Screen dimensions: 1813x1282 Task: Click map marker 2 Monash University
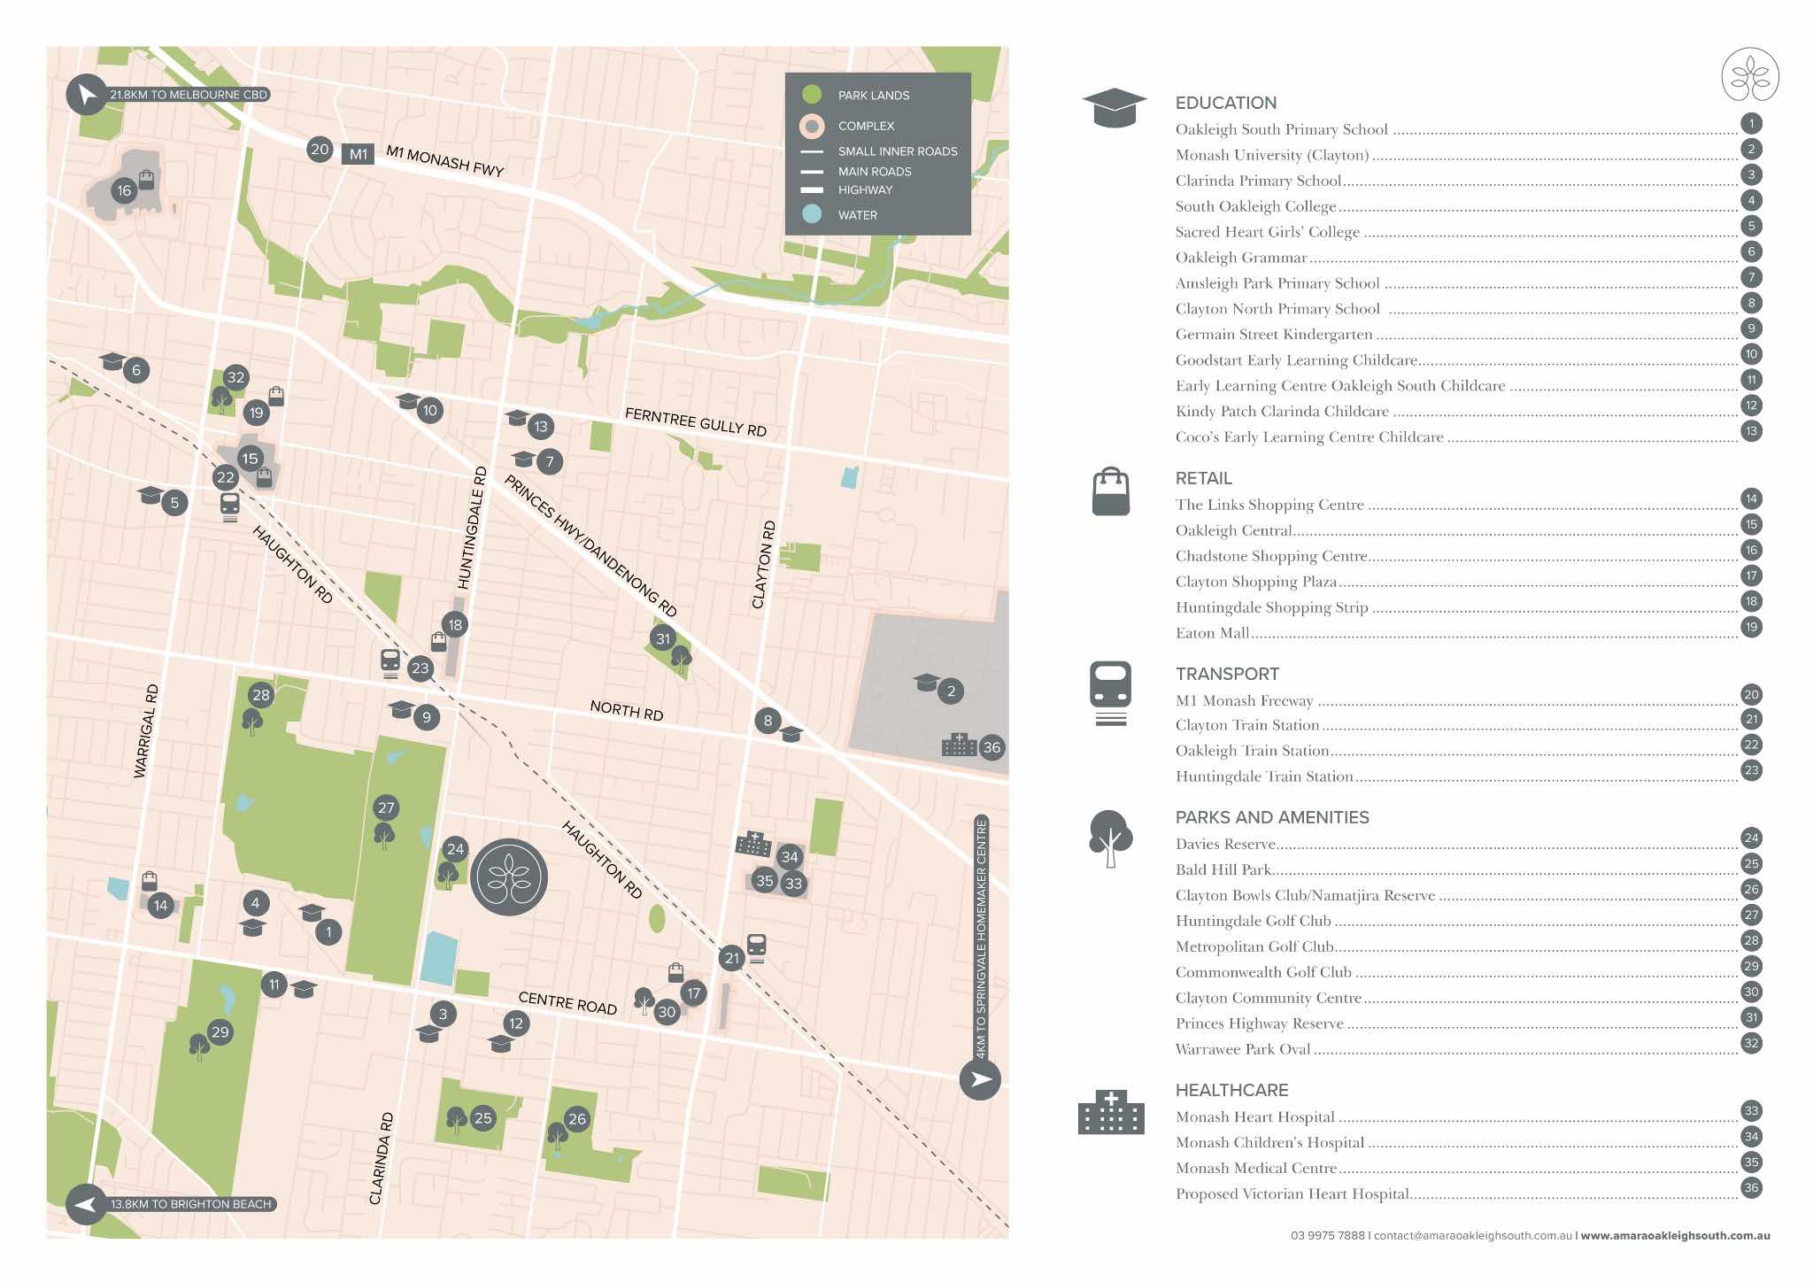[x=951, y=691]
